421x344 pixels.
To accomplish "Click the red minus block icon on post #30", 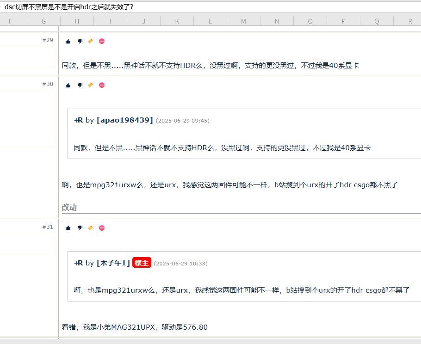I will 101,85.
